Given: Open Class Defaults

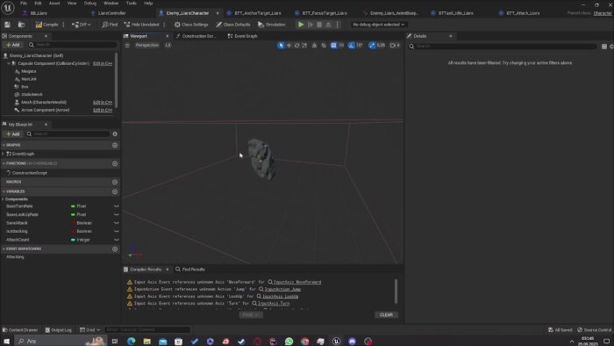Looking at the screenshot, I should coord(233,25).
